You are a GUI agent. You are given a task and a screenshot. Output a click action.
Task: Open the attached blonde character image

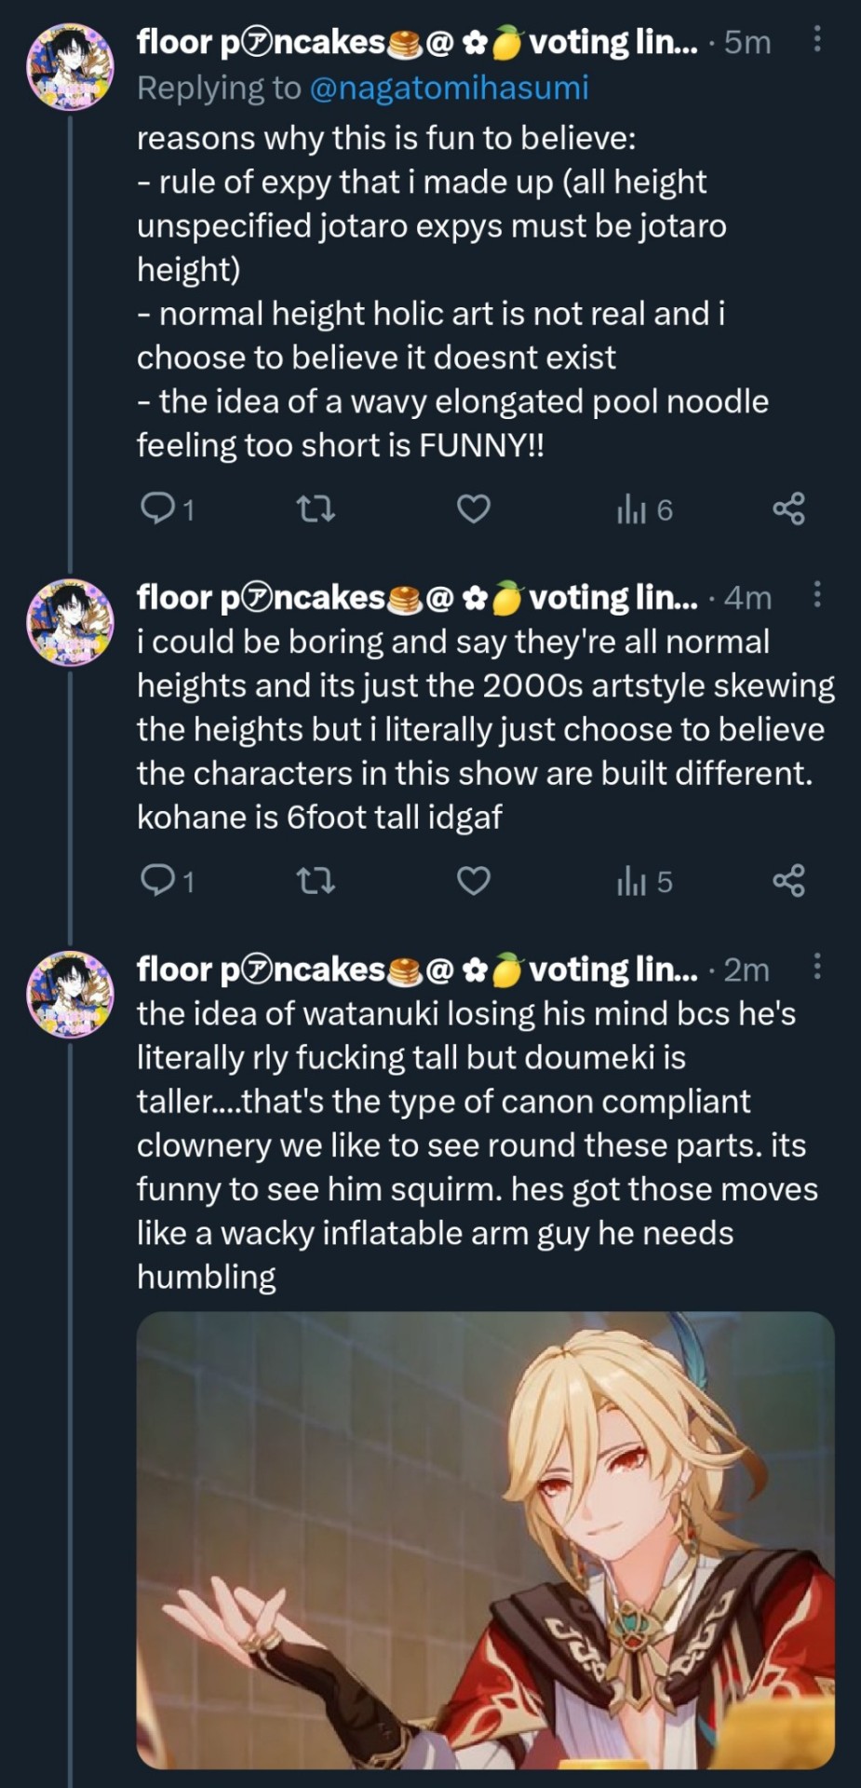[x=485, y=1538]
